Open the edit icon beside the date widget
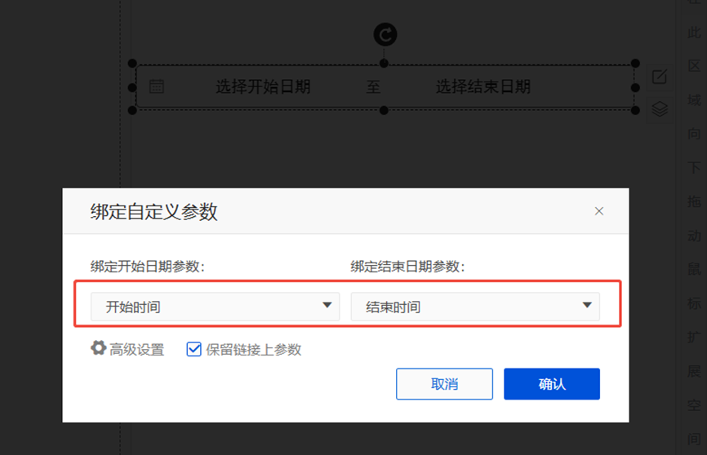707x455 pixels. click(x=660, y=77)
